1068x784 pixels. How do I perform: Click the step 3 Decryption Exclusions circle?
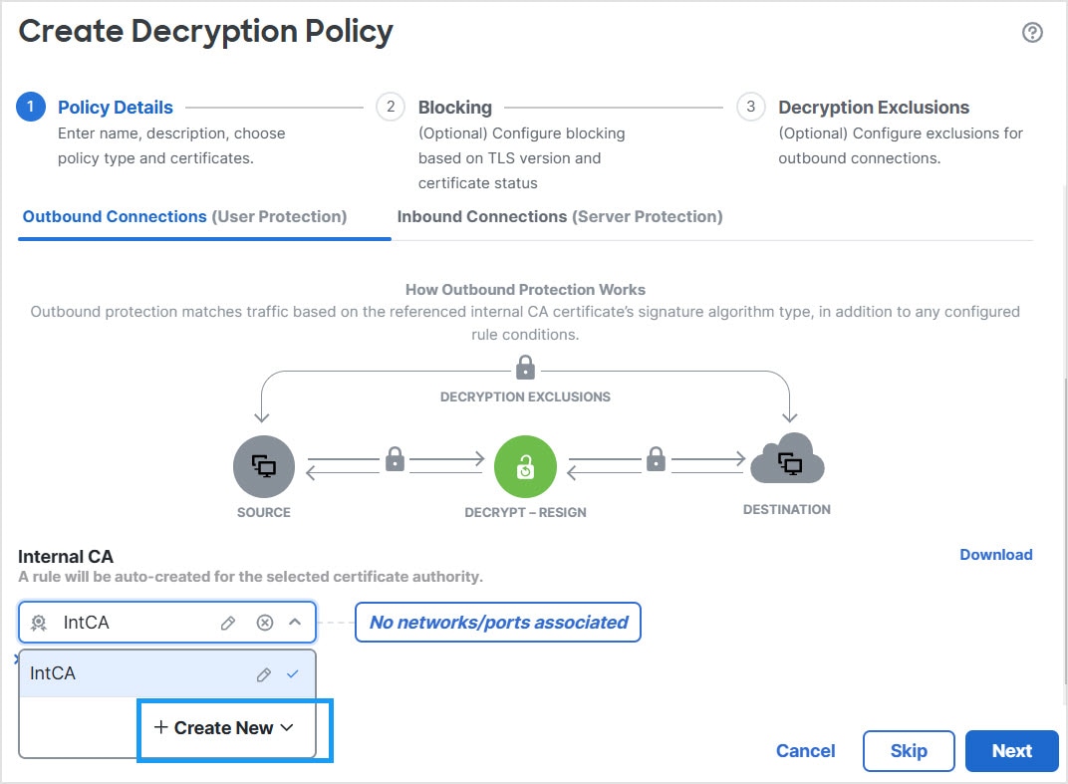(750, 107)
